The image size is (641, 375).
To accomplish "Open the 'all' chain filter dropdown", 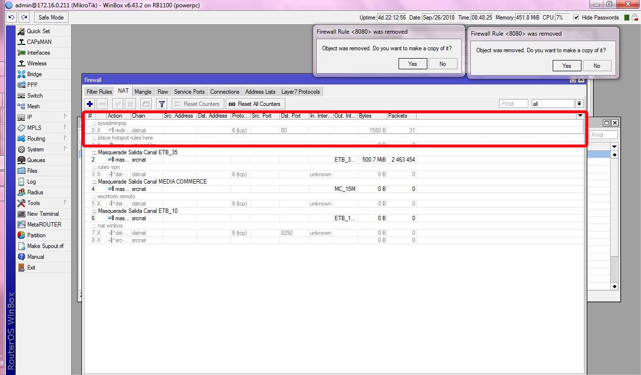I will click(x=580, y=104).
